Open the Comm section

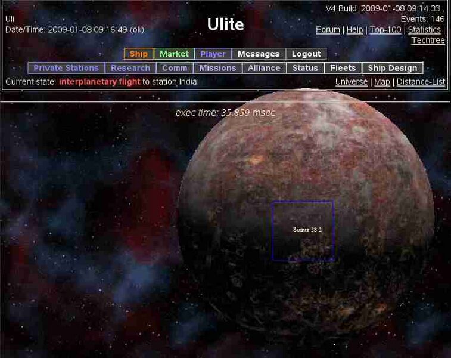point(175,68)
